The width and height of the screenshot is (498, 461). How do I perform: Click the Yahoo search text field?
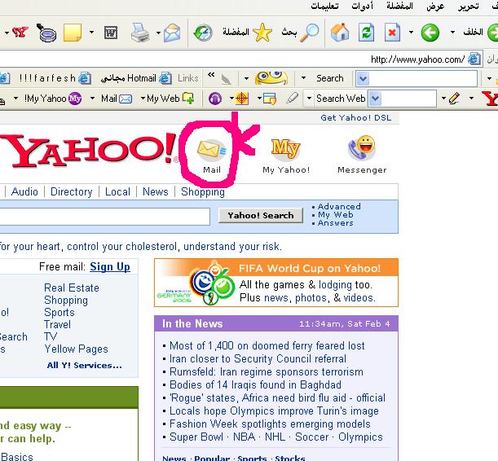[105, 217]
